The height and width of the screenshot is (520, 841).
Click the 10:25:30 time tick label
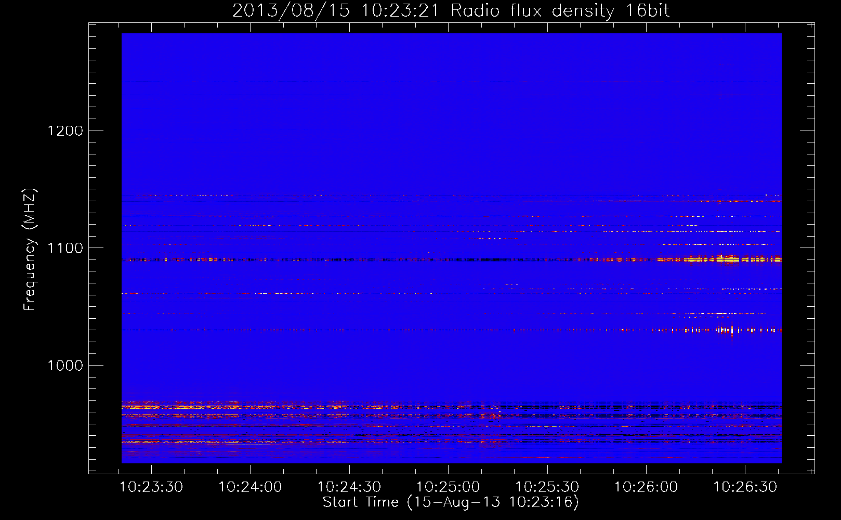[547, 487]
